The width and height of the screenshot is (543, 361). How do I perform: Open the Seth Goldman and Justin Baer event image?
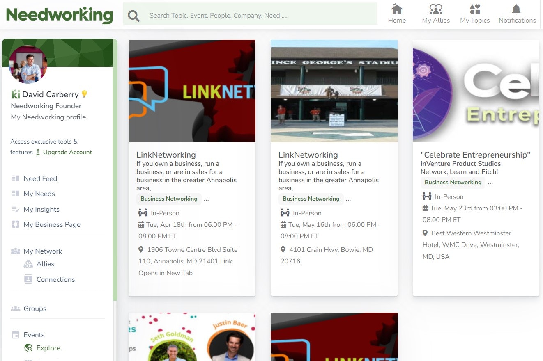point(192,337)
